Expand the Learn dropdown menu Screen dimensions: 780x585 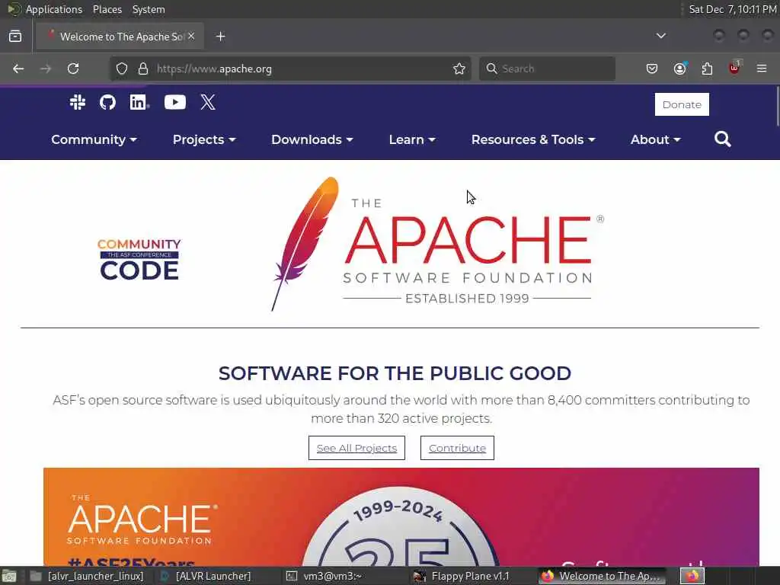(x=412, y=140)
